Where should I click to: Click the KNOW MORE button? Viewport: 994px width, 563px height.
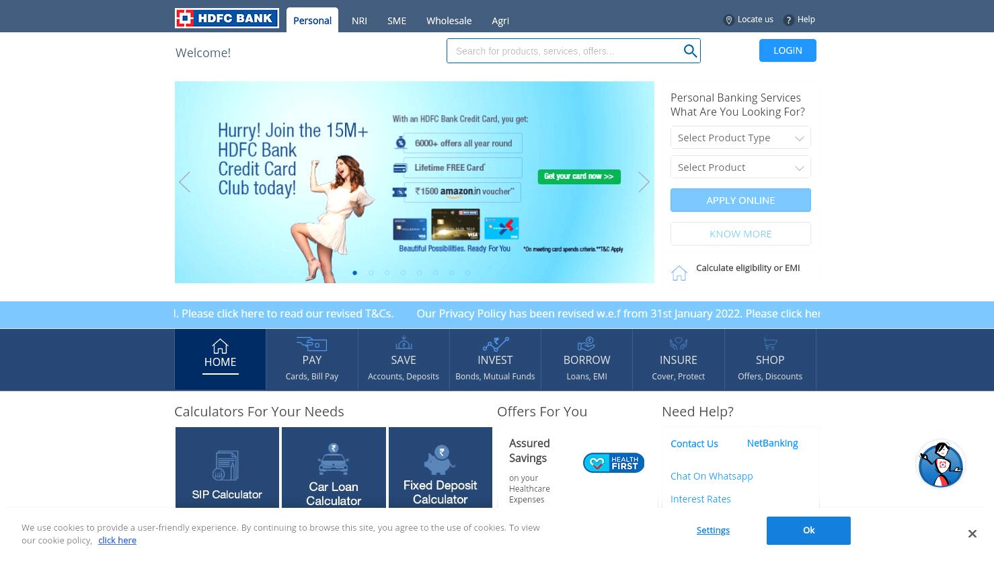tap(740, 234)
